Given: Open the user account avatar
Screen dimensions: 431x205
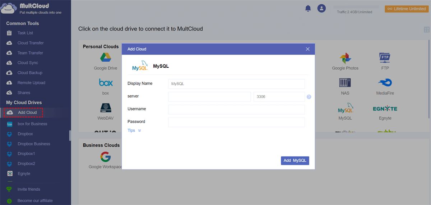Looking at the screenshot, I should pyautogui.click(x=321, y=9).
